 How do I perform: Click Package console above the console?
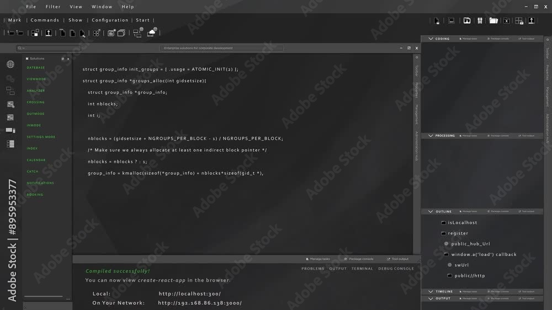pos(359,259)
